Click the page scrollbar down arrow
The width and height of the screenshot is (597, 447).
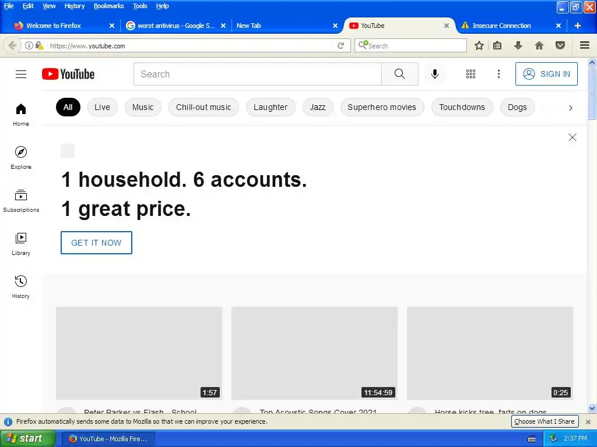[x=592, y=408]
